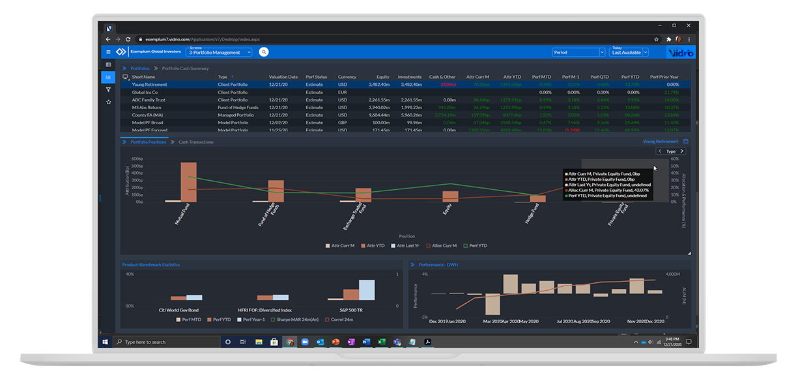798x374 pixels.
Task: Switch to the Portfolio Cash Summary tab
Action: [186, 68]
